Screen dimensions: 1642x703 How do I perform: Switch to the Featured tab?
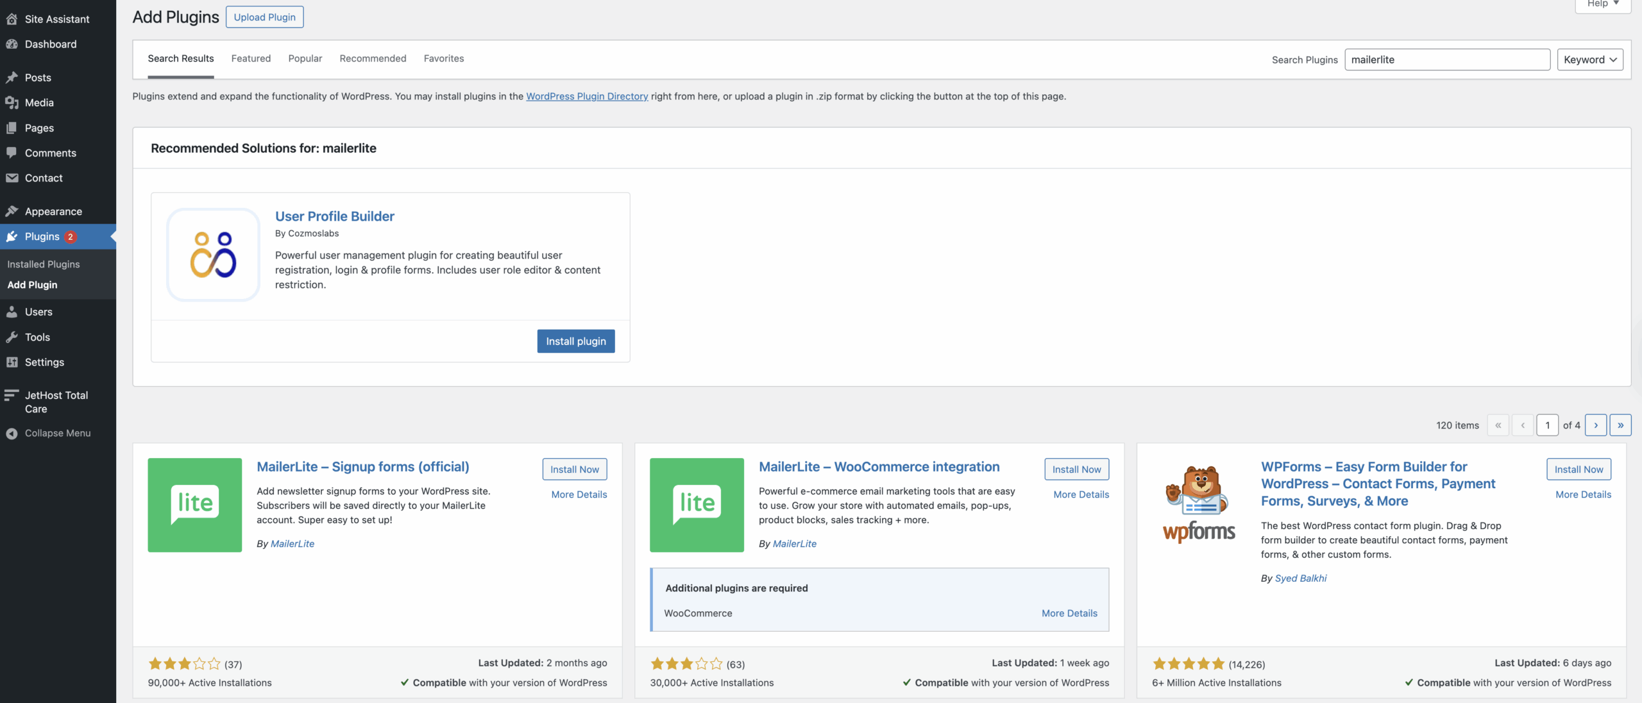251,58
